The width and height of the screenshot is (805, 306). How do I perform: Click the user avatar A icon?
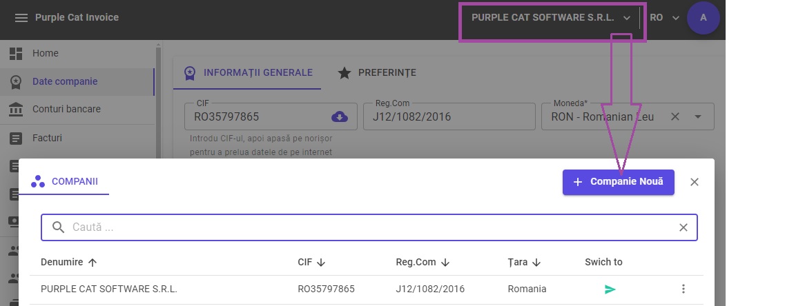704,18
